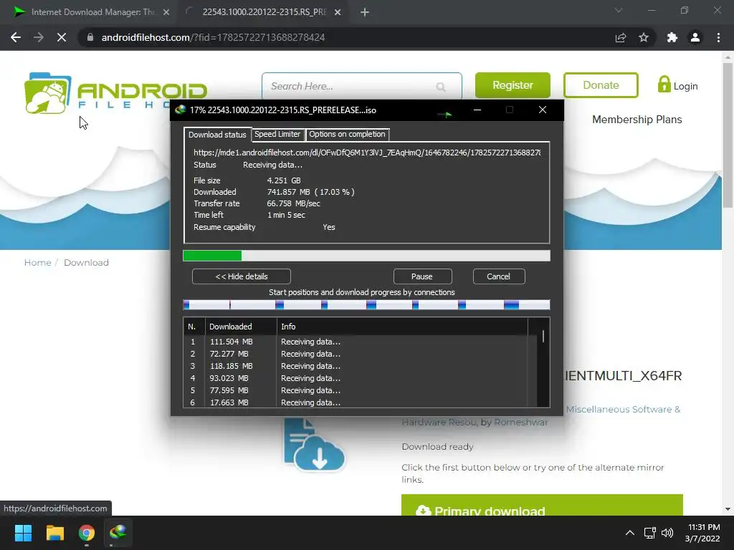Select connection row with 93.023 MB
The height and width of the screenshot is (550, 734).
click(360, 378)
